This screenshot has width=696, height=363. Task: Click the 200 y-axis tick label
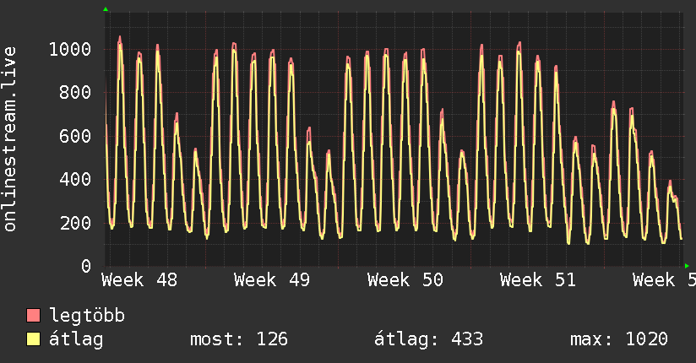pyautogui.click(x=74, y=223)
